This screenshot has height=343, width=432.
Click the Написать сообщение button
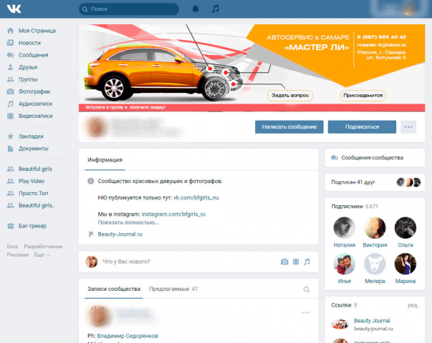click(289, 127)
